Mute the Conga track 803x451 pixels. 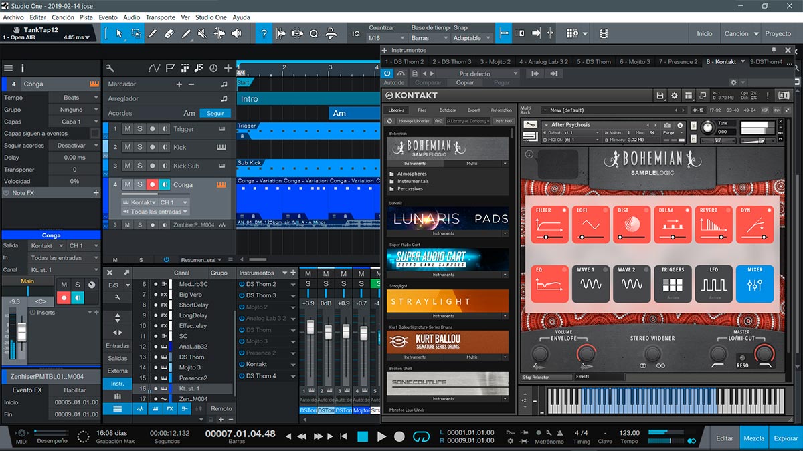pos(127,184)
